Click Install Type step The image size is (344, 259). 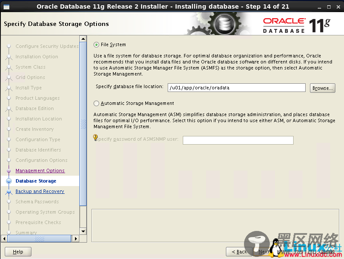click(28, 88)
